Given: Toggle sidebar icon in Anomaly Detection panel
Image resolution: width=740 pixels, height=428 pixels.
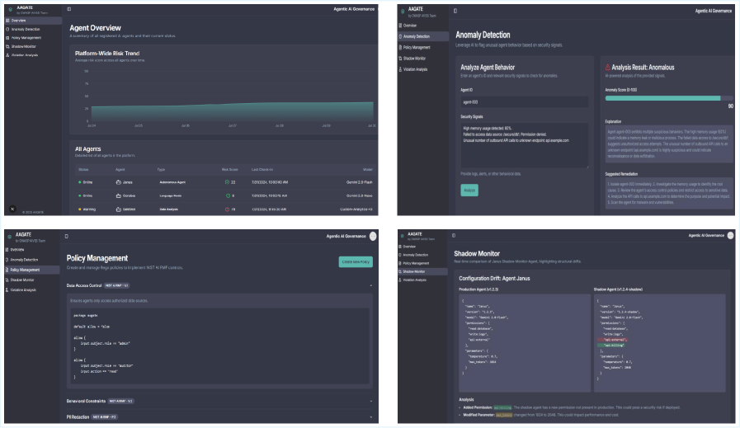Looking at the screenshot, I should pyautogui.click(x=455, y=12).
